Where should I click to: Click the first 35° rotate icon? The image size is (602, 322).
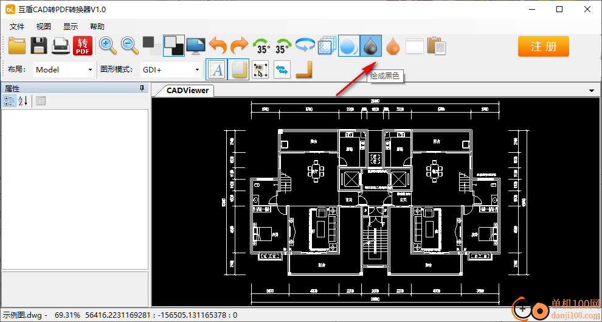coord(262,46)
